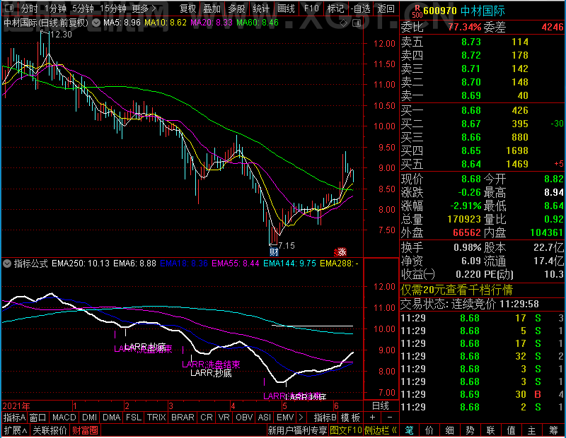Collapse the sidebar via 侧边栏《
566x438 pixels.
point(381,430)
